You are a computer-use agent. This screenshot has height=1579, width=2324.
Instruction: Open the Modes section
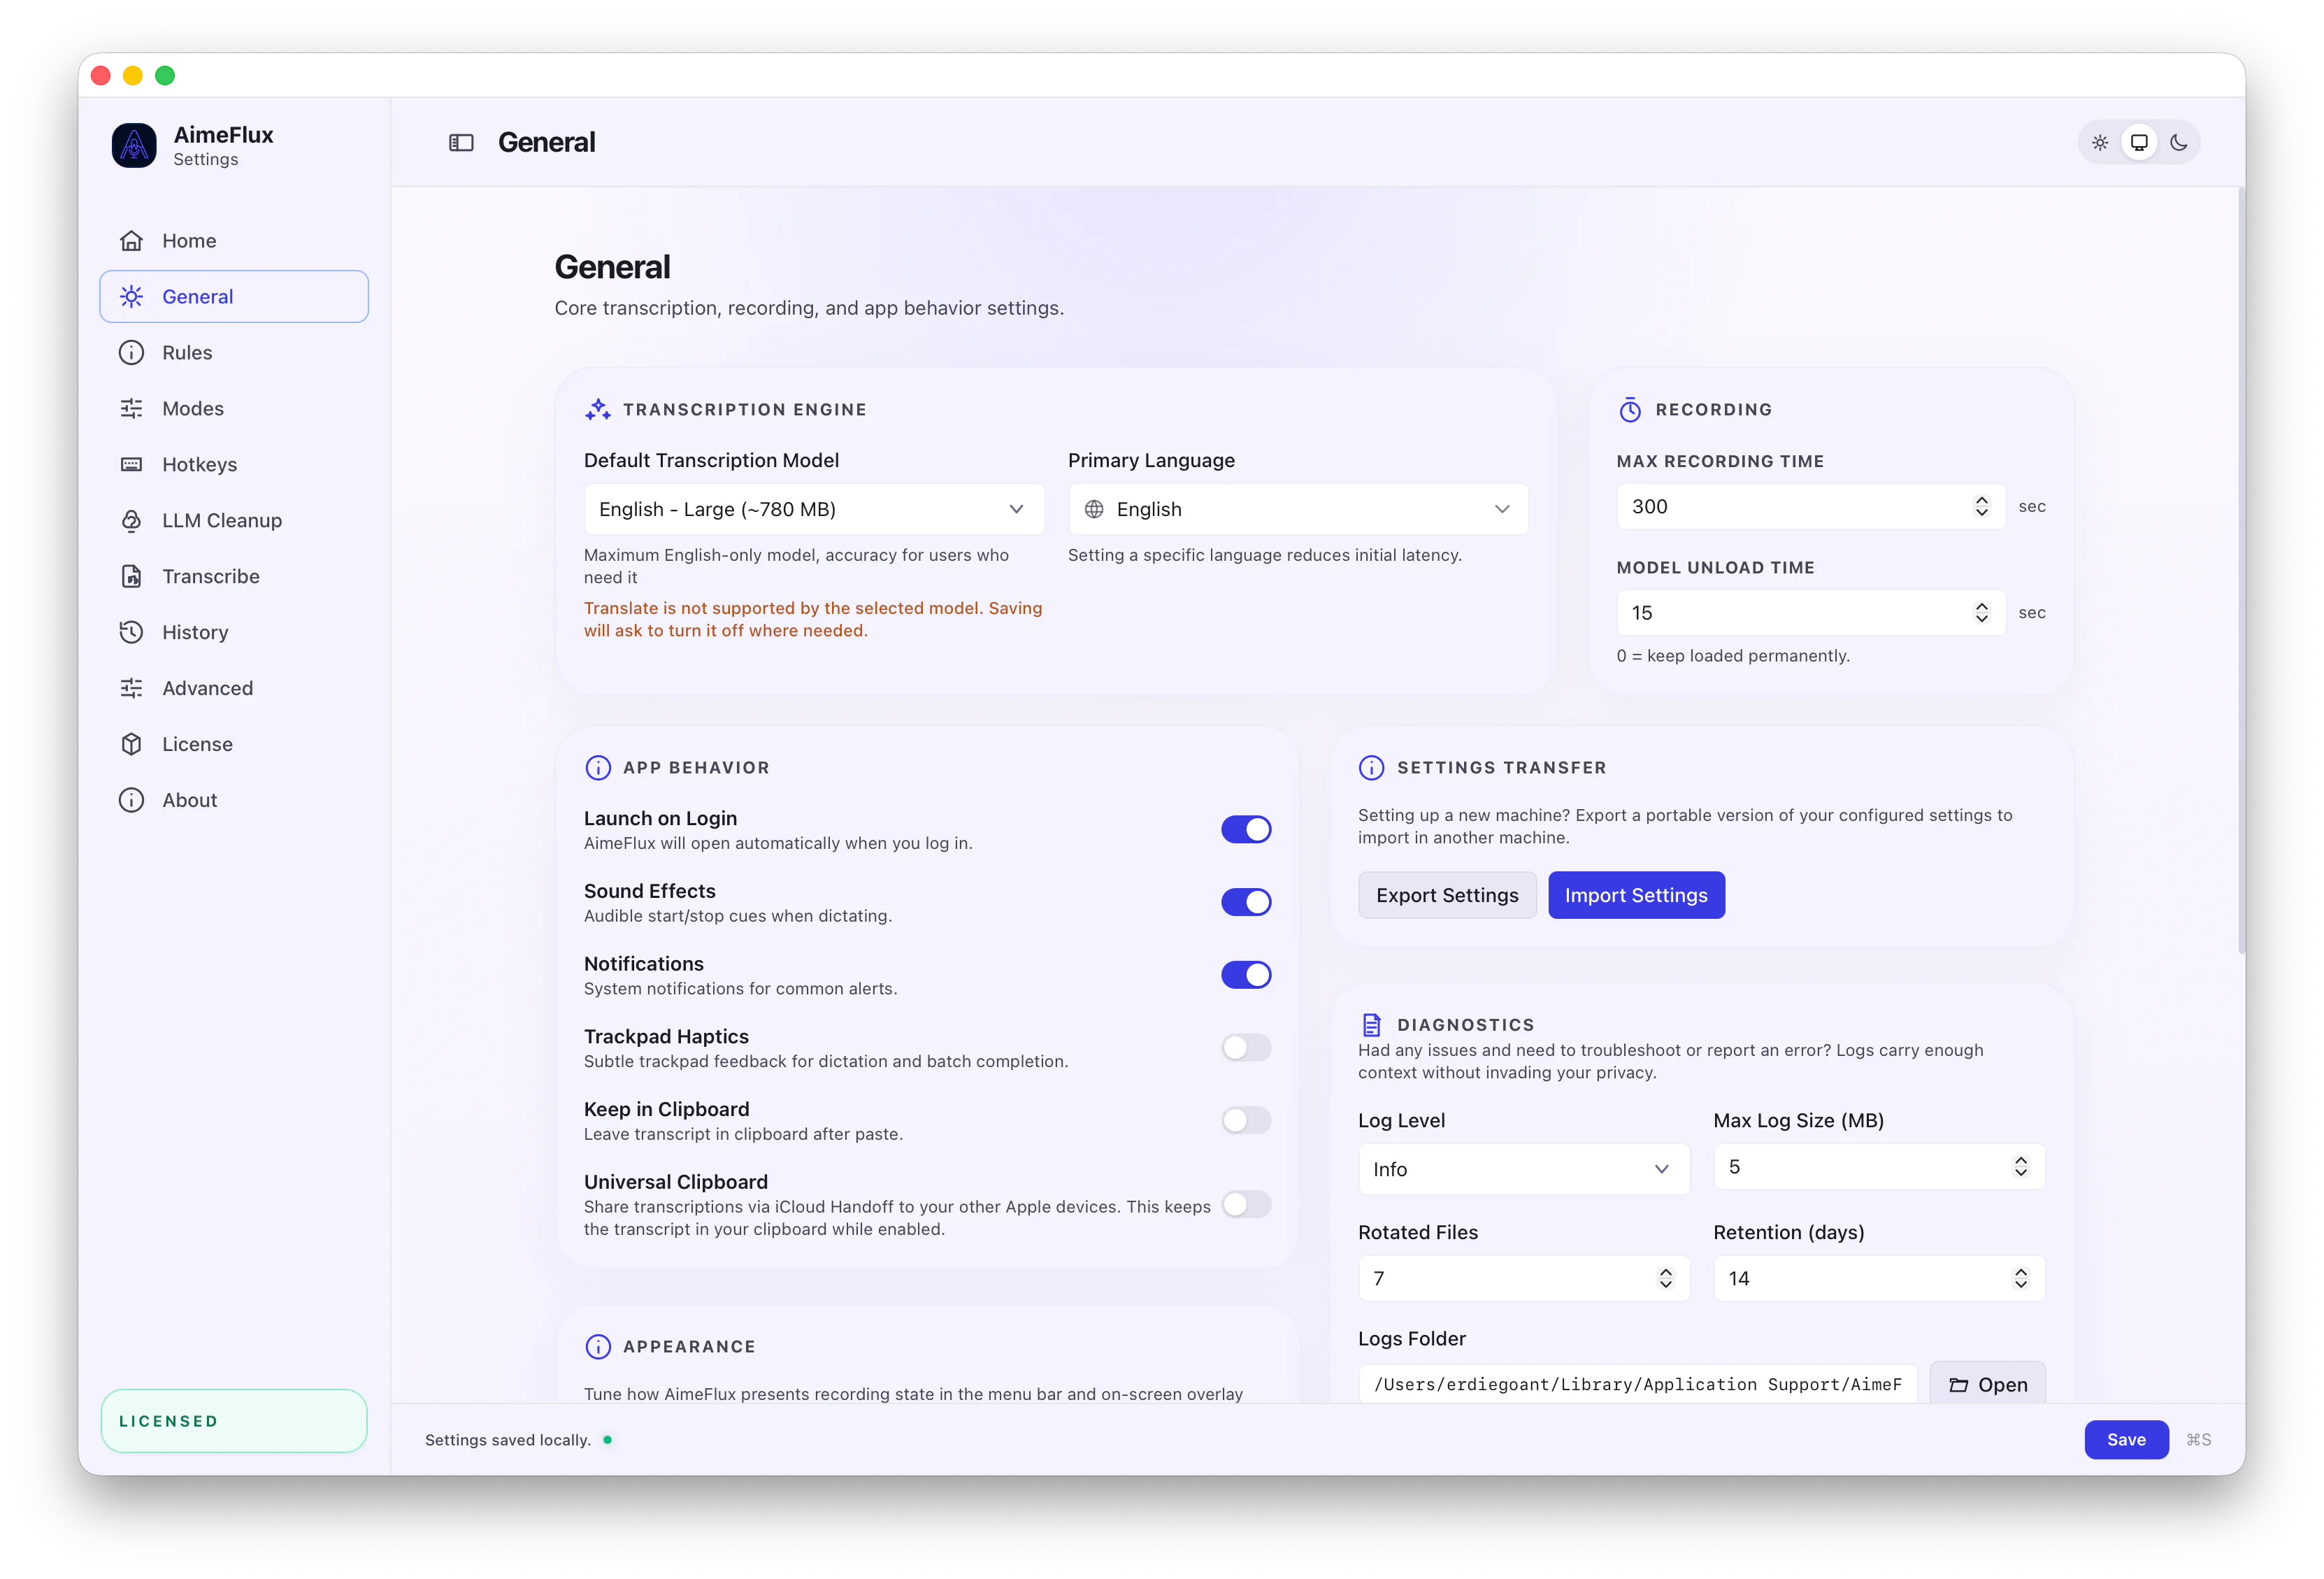[x=234, y=409]
